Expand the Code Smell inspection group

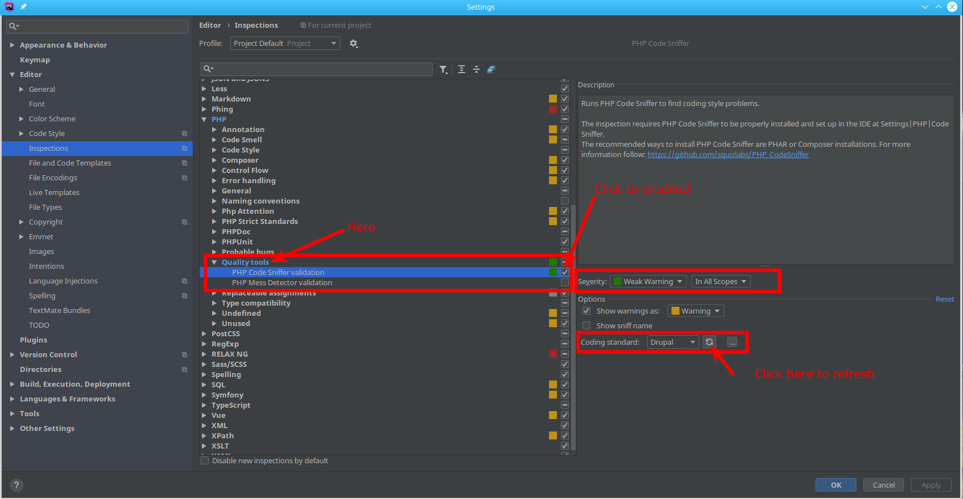pos(214,139)
